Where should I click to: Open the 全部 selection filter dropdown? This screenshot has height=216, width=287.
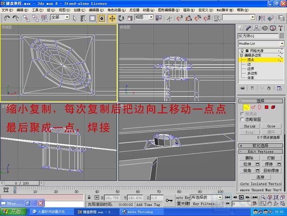(67, 17)
